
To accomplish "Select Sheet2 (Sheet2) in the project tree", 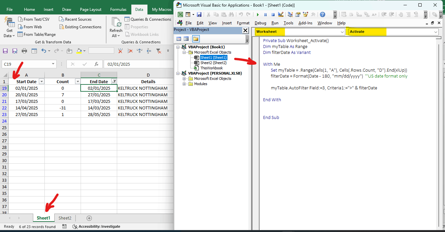I will 213,63.
